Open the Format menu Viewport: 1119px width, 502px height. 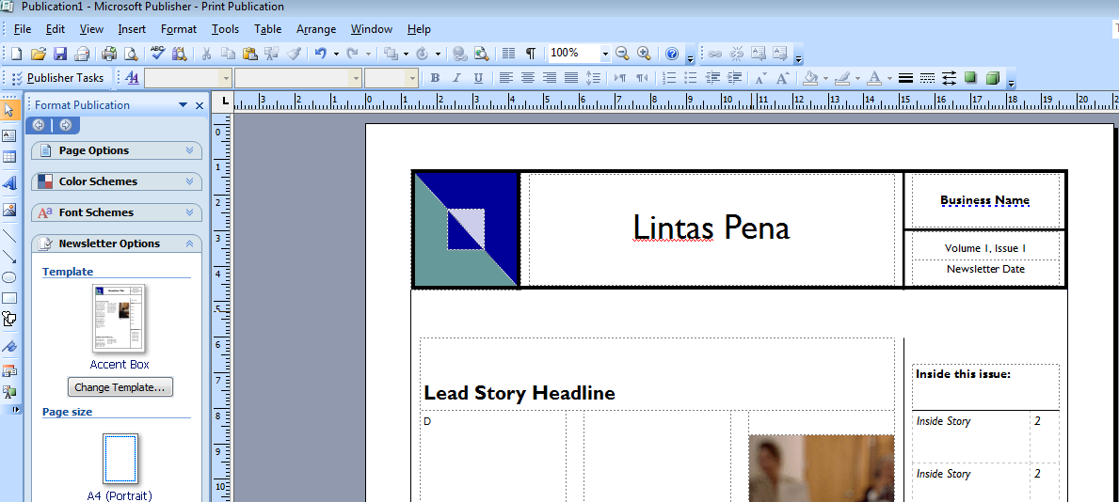pyautogui.click(x=179, y=29)
